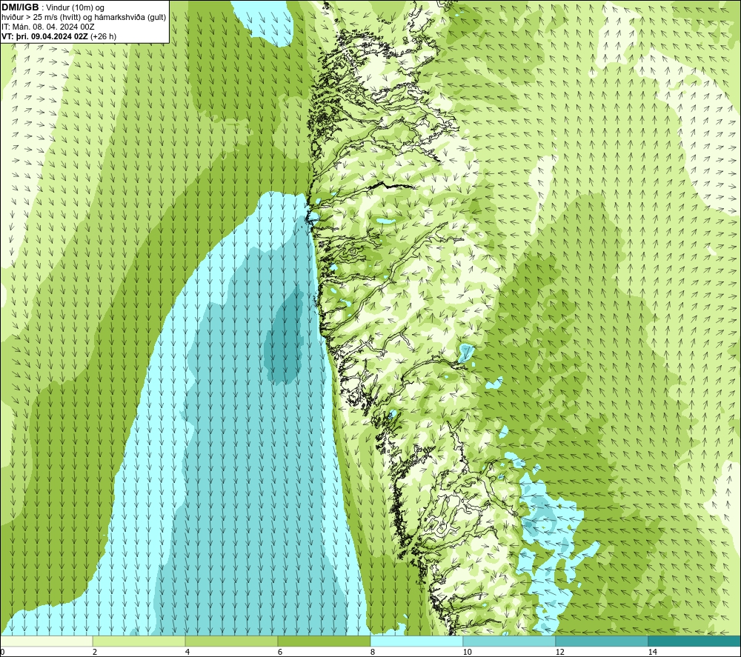
Task: Click the 12-14 m/s teal legend color
Action: click(x=602, y=641)
